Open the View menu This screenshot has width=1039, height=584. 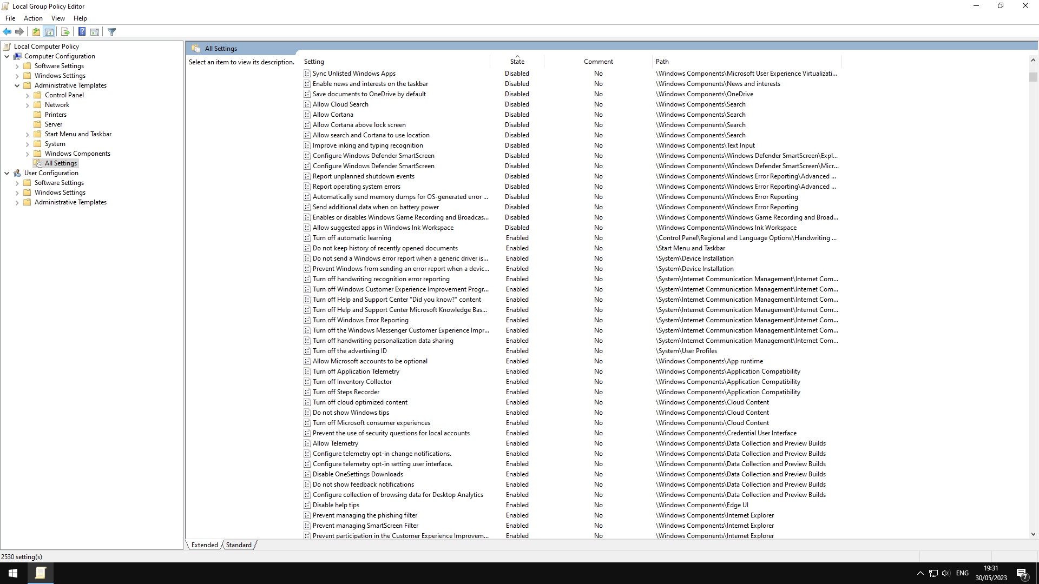[x=58, y=18]
